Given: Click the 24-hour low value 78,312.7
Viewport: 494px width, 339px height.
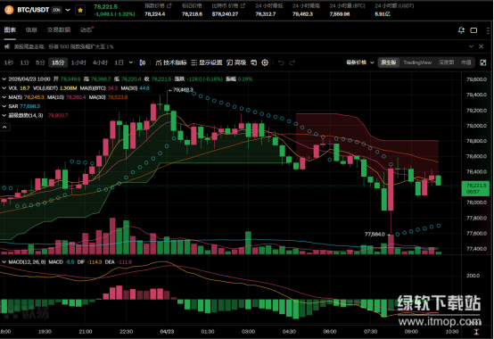Looking at the screenshot, I should (266, 14).
